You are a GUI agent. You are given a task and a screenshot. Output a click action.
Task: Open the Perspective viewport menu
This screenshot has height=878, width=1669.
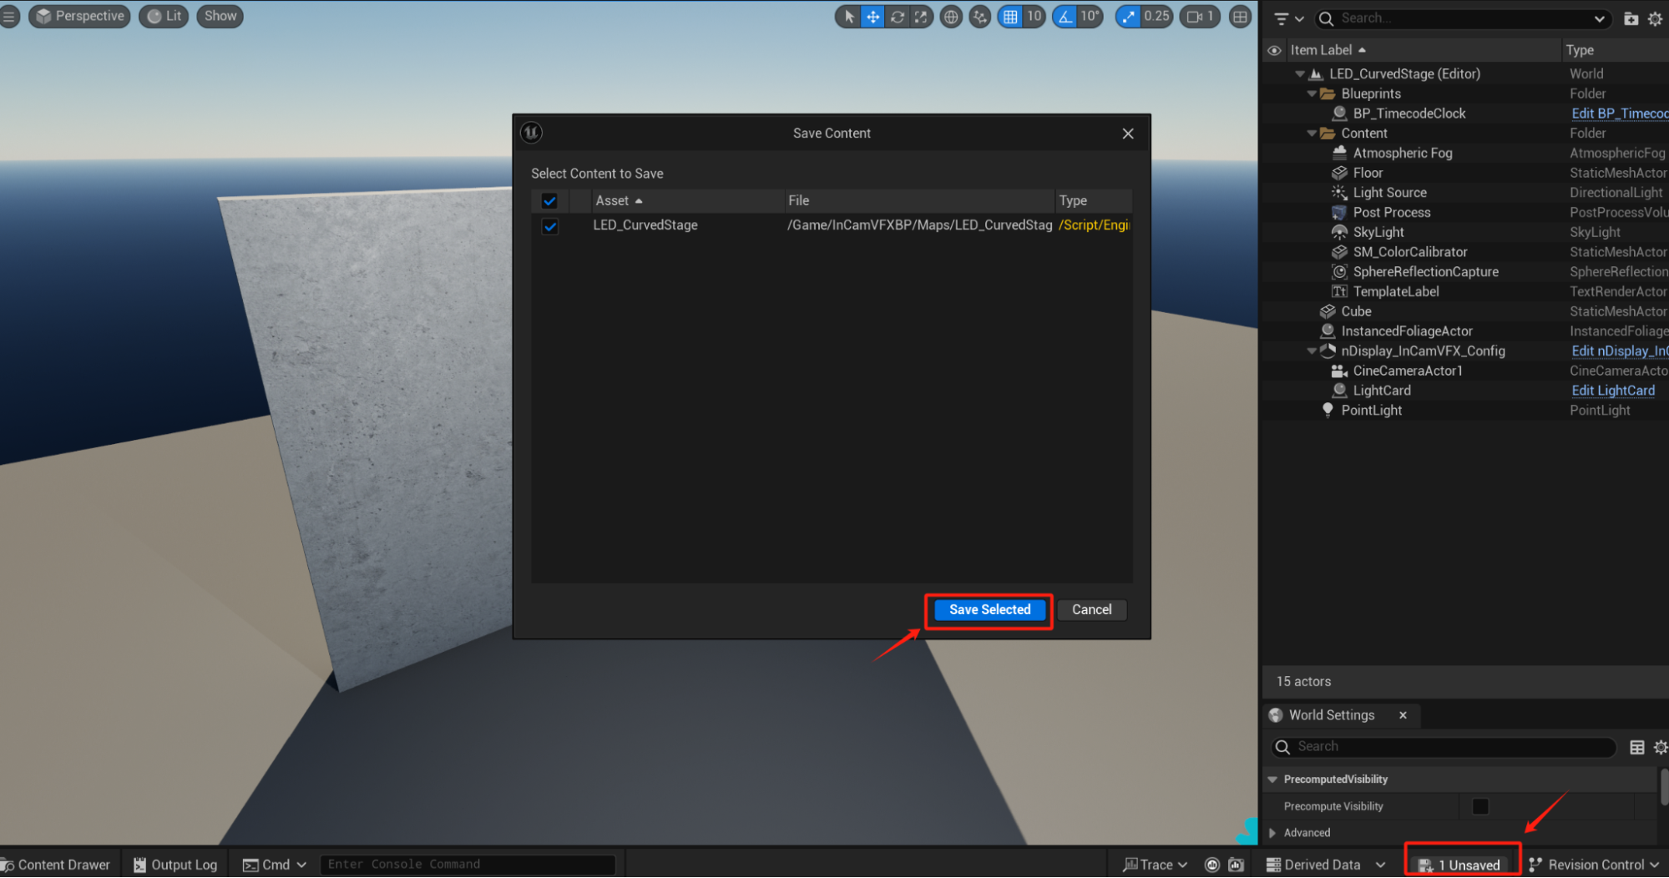point(80,16)
